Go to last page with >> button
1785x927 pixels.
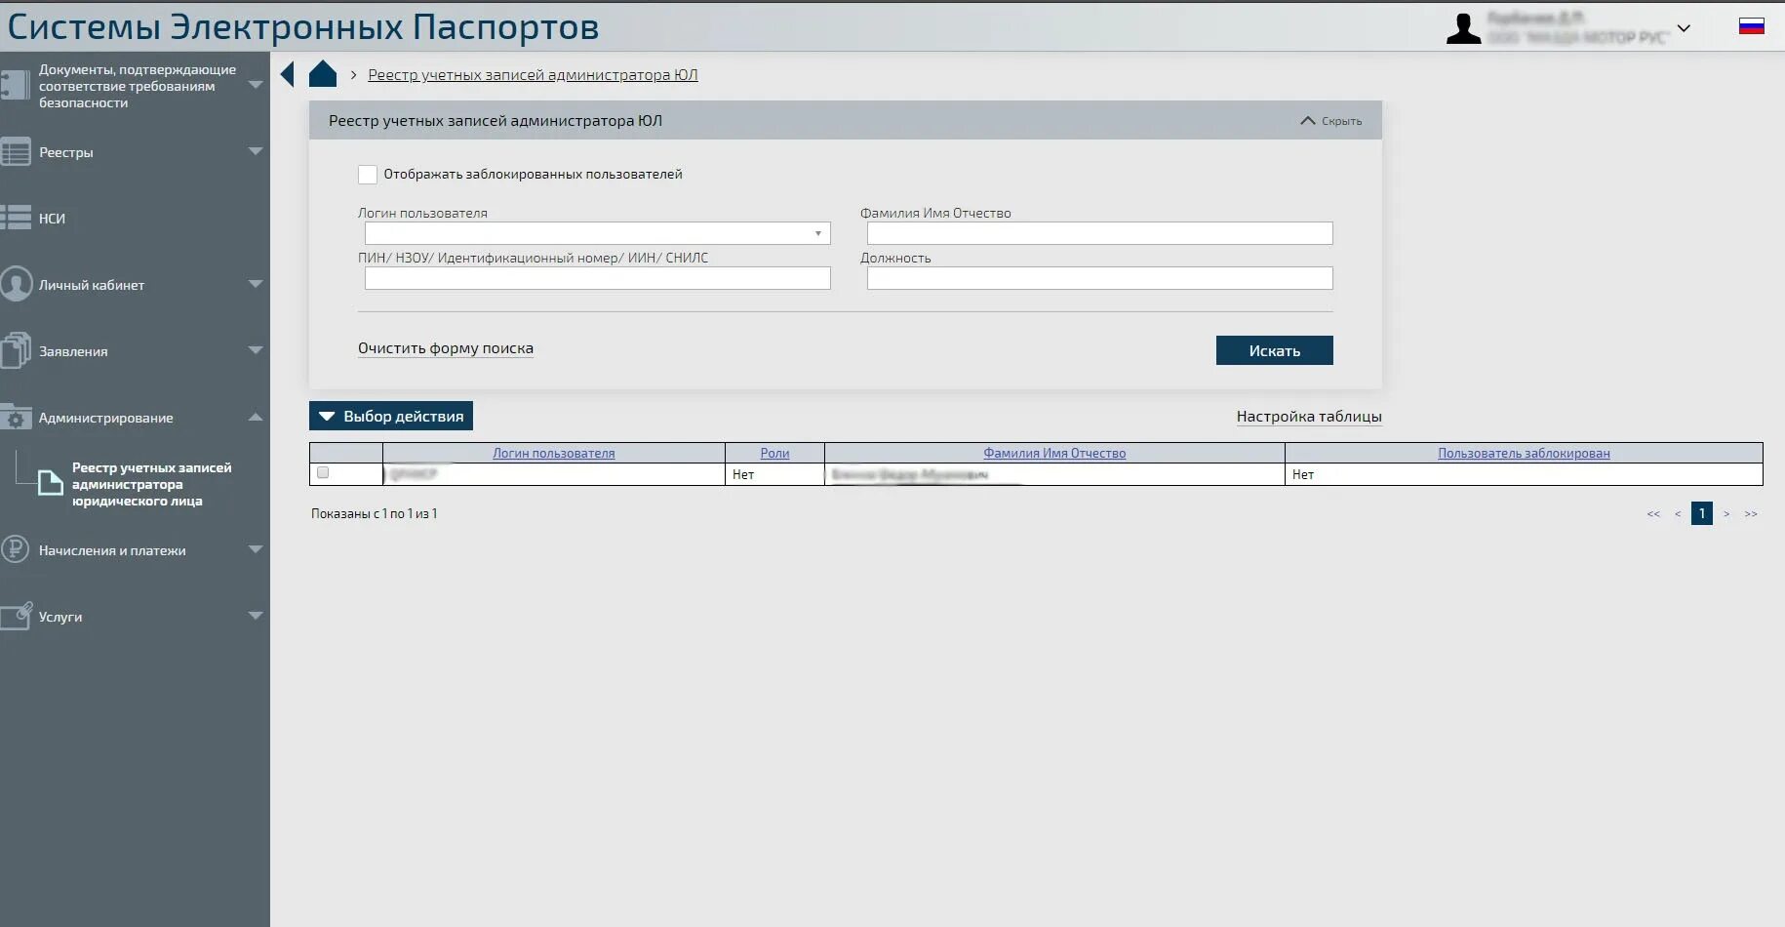pos(1751,514)
